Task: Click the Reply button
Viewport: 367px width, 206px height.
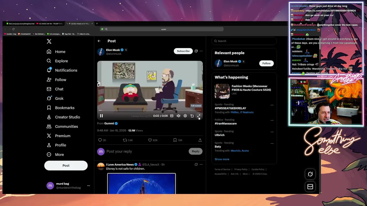Action: coord(196,151)
